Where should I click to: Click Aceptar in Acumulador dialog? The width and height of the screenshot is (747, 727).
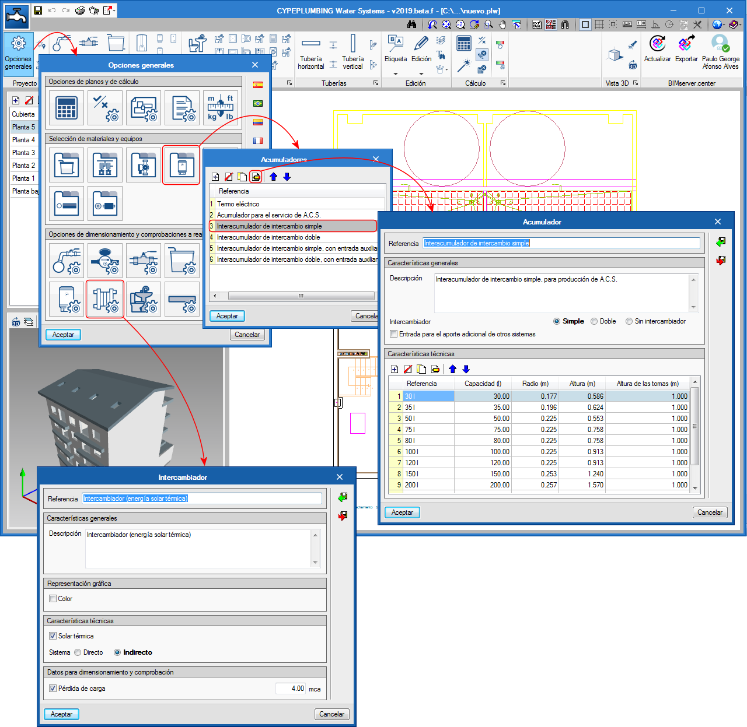coord(402,512)
